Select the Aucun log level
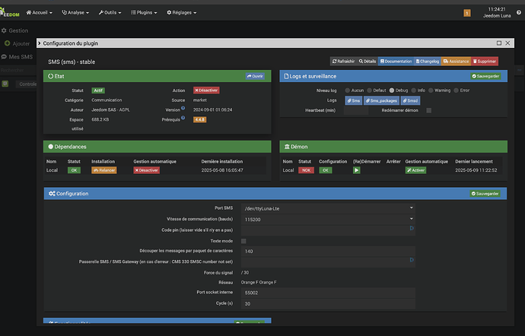The image size is (525, 336). 348,90
